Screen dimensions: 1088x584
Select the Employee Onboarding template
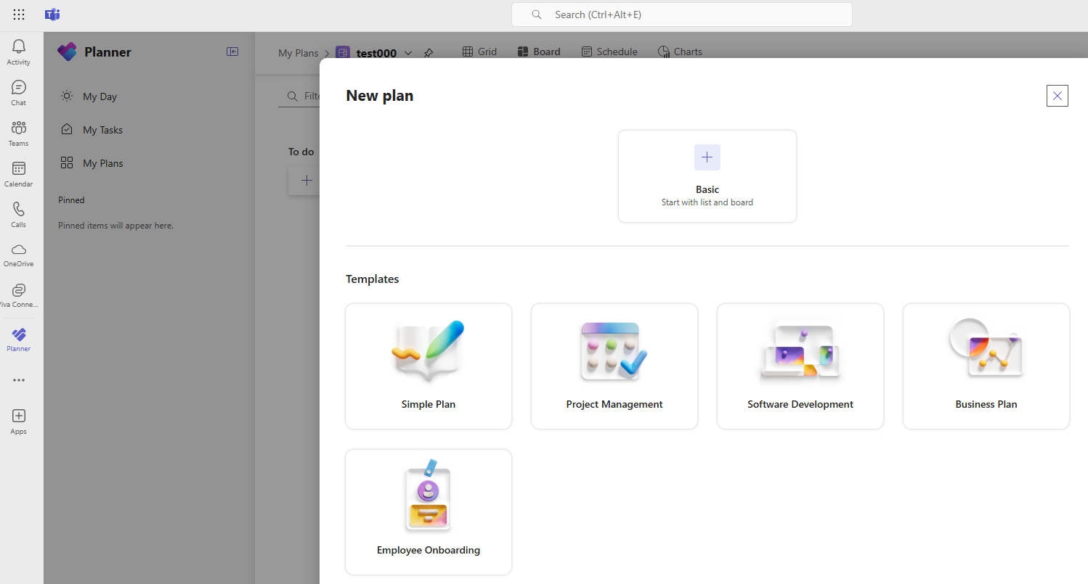[x=429, y=512]
